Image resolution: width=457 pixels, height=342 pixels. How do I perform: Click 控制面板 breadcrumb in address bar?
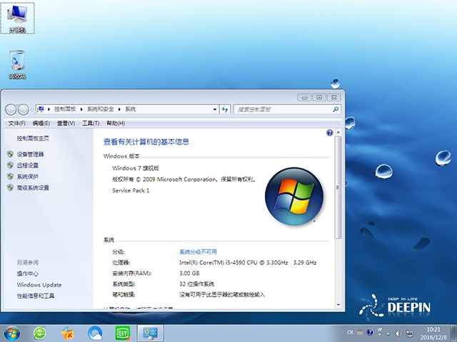(65, 109)
